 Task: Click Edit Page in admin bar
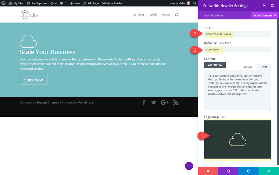pos(91,3)
